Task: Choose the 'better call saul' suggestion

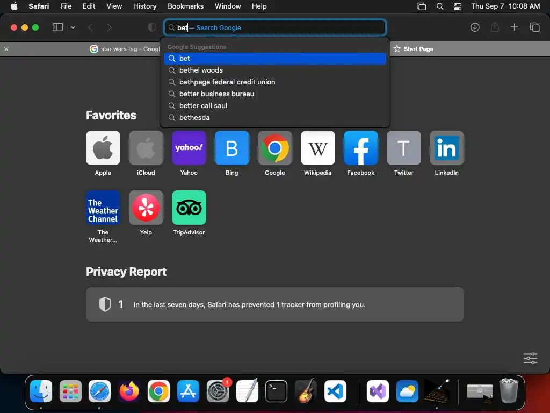Action: click(x=275, y=106)
